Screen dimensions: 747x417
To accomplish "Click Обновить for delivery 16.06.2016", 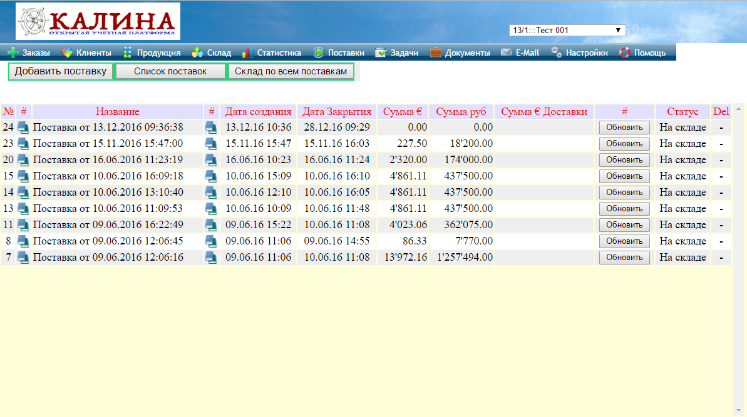I will (624, 160).
